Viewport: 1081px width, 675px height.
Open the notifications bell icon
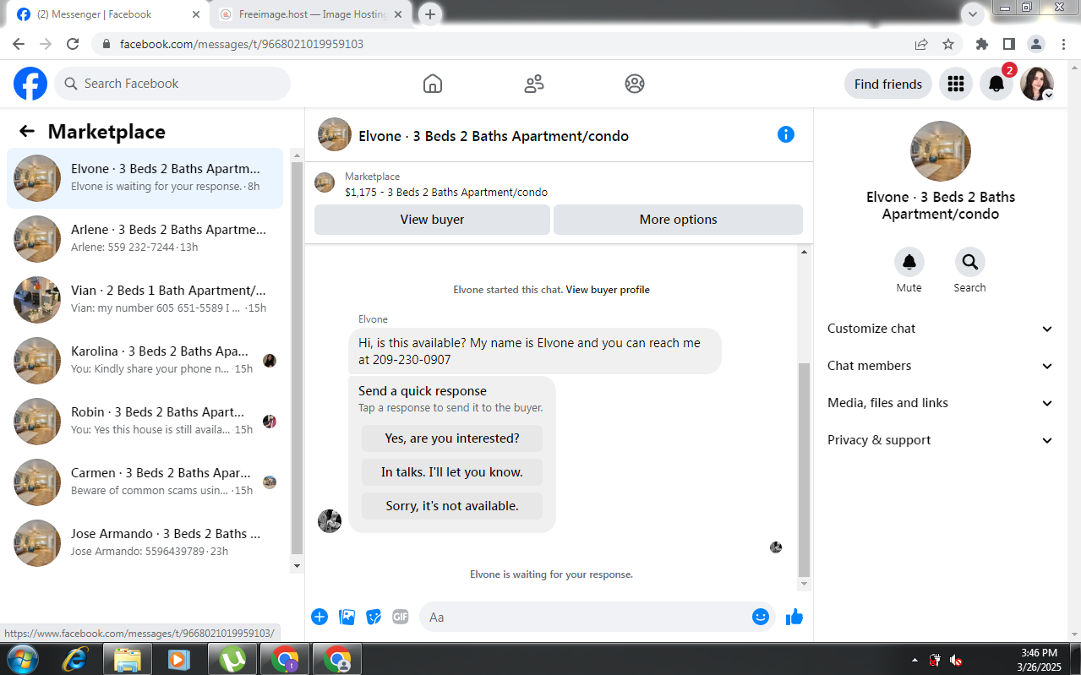point(996,84)
